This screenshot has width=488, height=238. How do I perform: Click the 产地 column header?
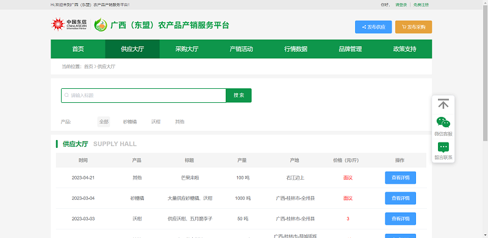294,160
